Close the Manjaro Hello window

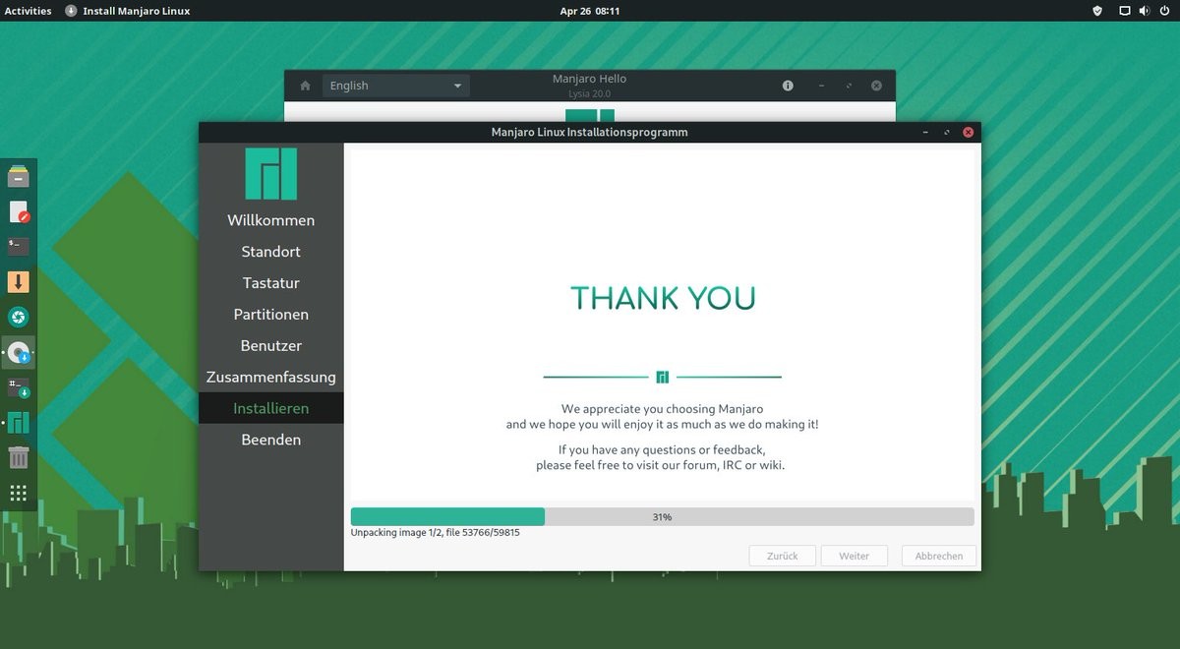[x=876, y=86]
